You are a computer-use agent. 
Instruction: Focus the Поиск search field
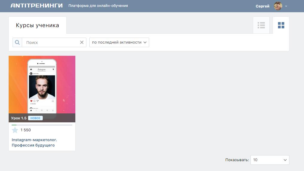pos(51,42)
